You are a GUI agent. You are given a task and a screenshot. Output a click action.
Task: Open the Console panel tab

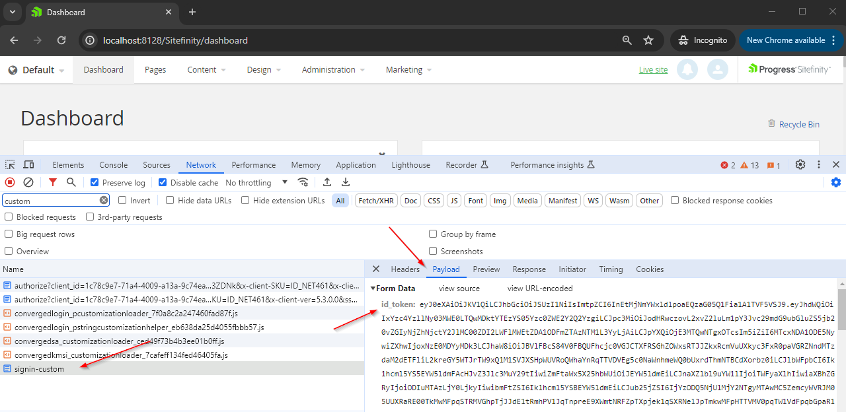(x=114, y=165)
